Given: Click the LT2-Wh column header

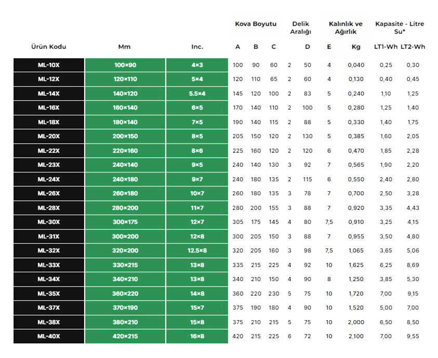Looking at the screenshot, I should point(413,47).
